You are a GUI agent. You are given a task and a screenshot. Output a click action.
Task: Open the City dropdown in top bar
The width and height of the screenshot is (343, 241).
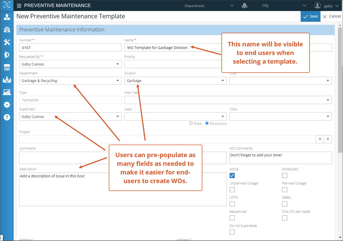(284, 6)
